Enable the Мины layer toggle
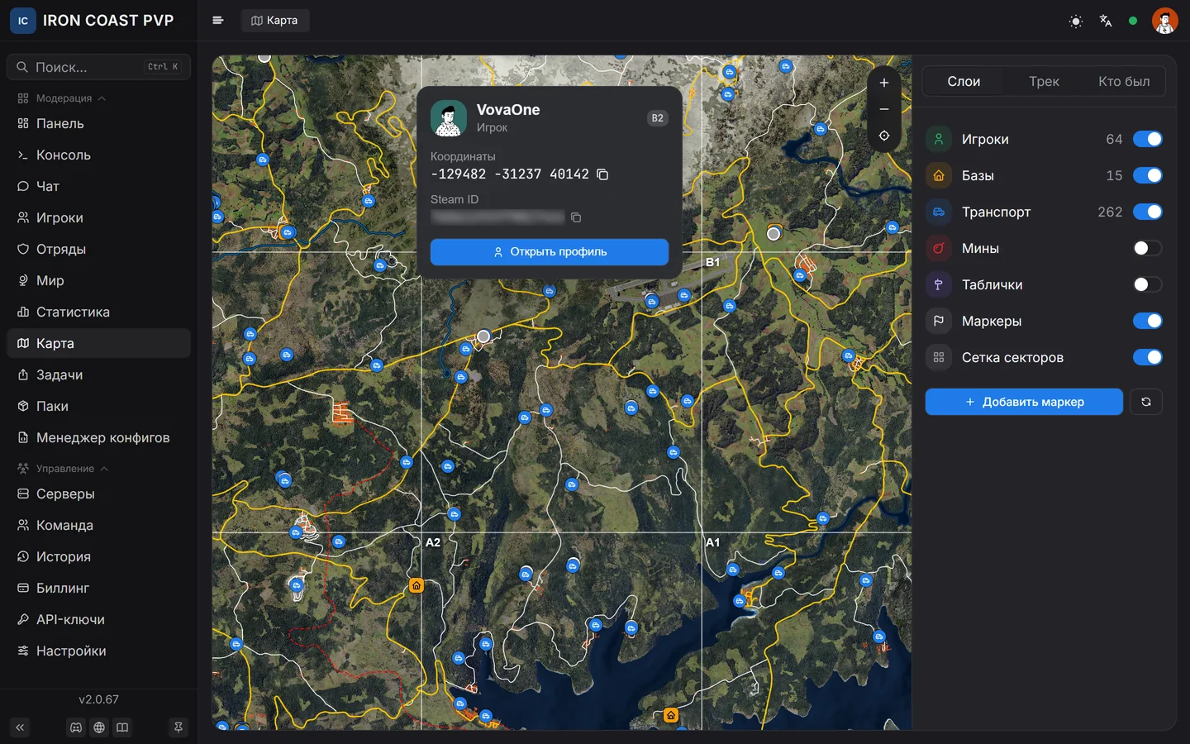Viewport: 1190px width, 744px height. pos(1147,248)
